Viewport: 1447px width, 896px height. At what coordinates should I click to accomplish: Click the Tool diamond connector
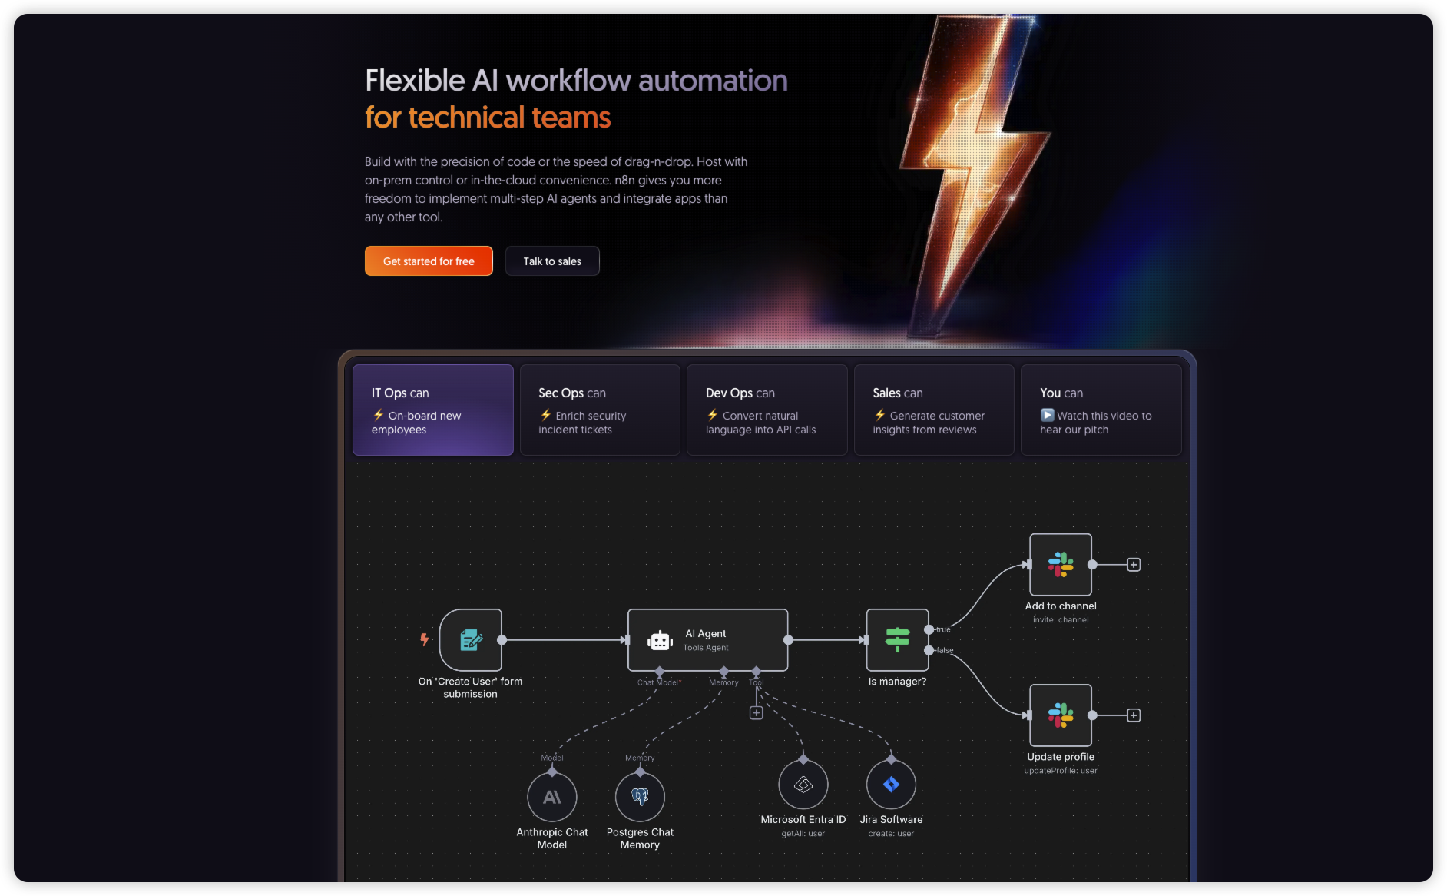[x=757, y=672]
